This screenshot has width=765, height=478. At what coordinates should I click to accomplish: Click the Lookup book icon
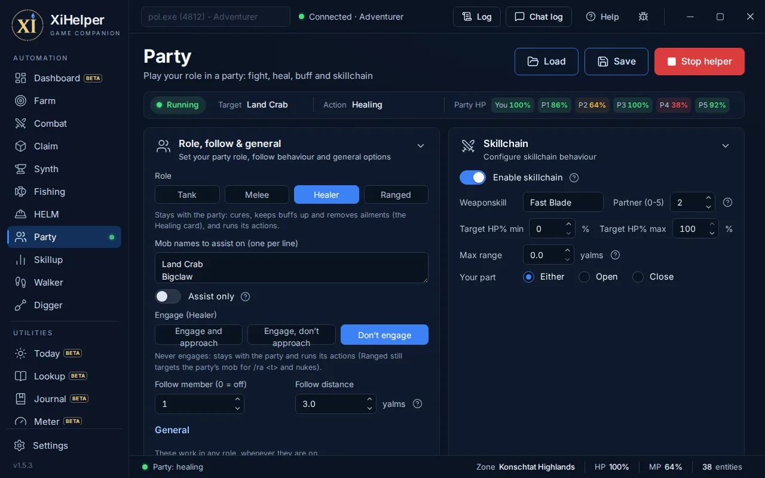pyautogui.click(x=21, y=376)
